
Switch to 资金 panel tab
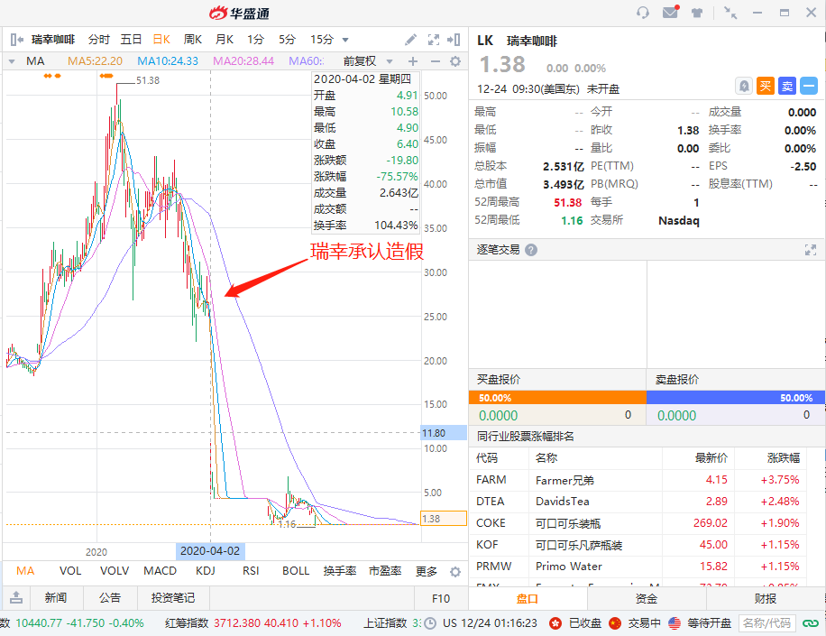pyautogui.click(x=647, y=599)
